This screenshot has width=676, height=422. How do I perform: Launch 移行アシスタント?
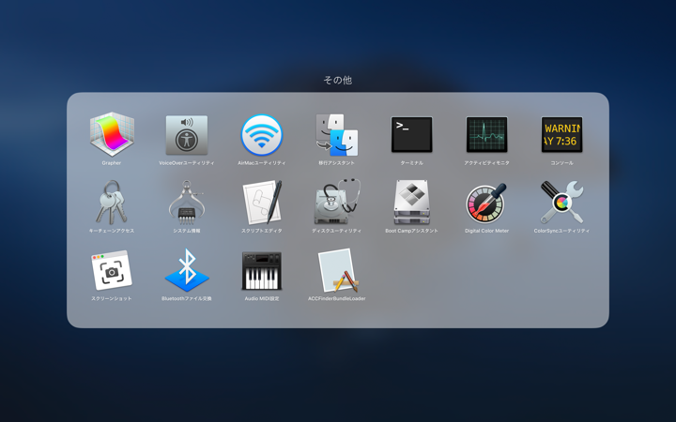337,135
